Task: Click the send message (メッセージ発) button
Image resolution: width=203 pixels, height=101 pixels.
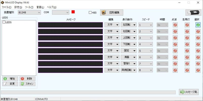Action: [x=189, y=92]
